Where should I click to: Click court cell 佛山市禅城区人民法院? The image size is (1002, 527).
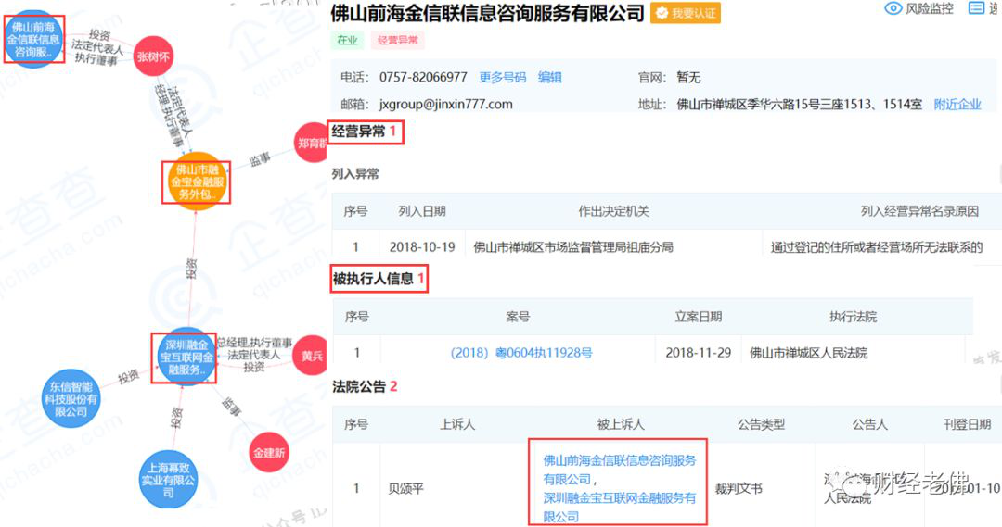[808, 353]
